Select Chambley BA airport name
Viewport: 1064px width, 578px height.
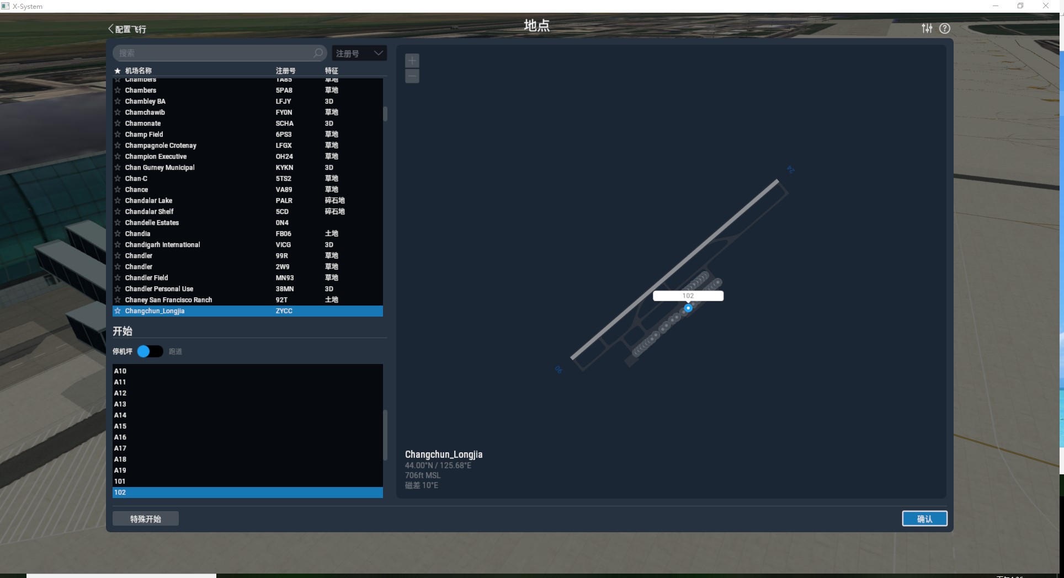pos(145,101)
